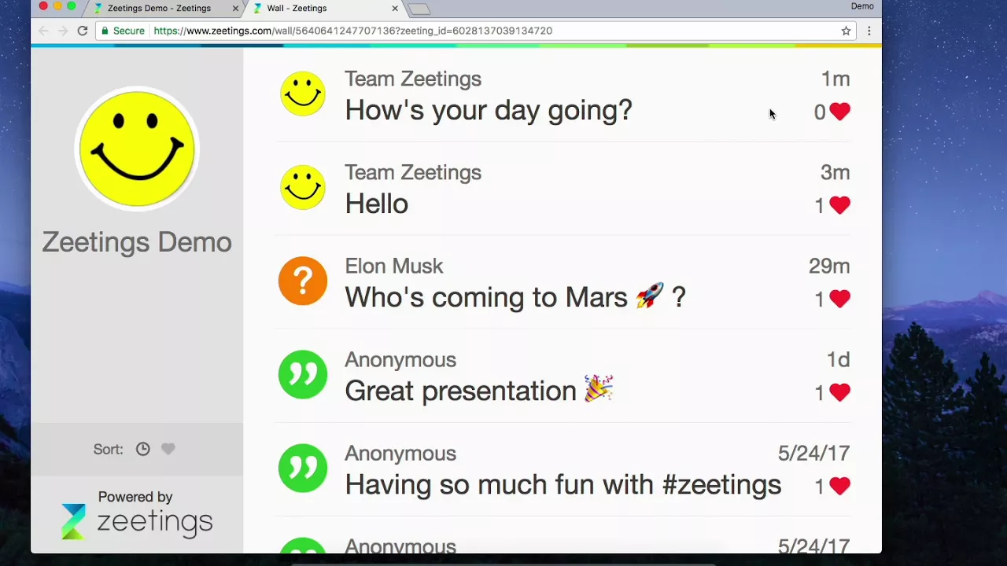Click the "1d" timestamp
Viewport: 1007px width, 566px height.
coord(838,359)
